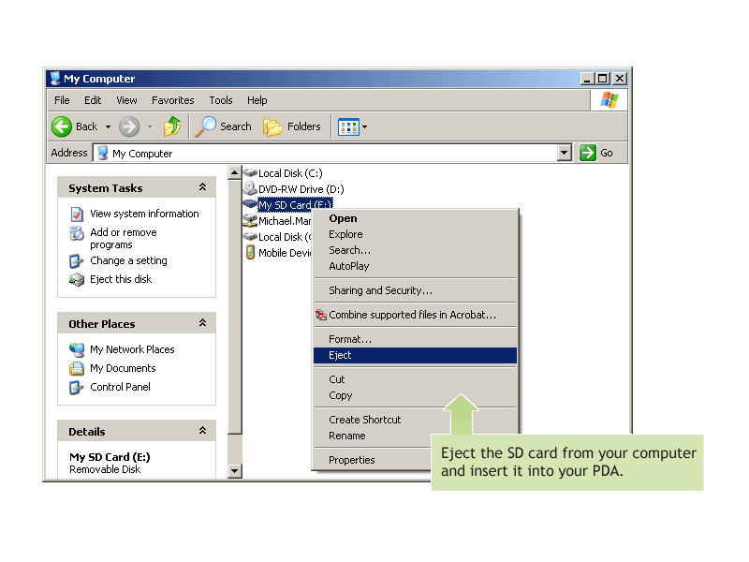Click the sidebar scroll down arrow

pos(234,471)
